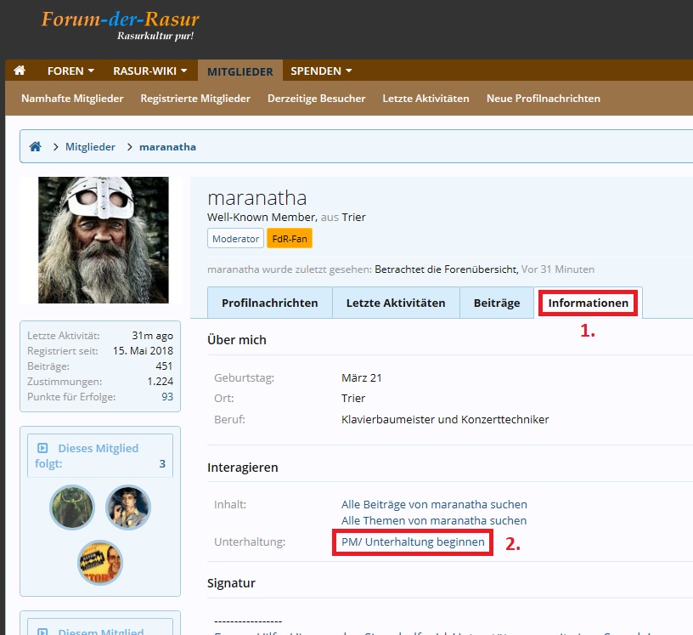Open followed member avatar with razor blade
Screen dimensions: 693x635
click(x=100, y=563)
